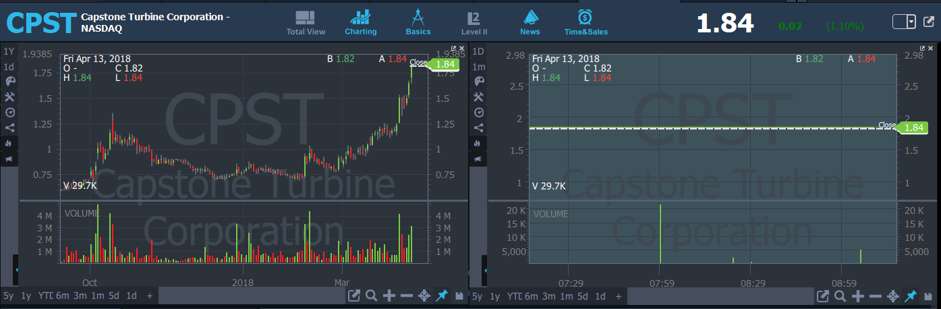Image resolution: width=941 pixels, height=309 pixels.
Task: Switch to the Charting tab
Action: (361, 23)
